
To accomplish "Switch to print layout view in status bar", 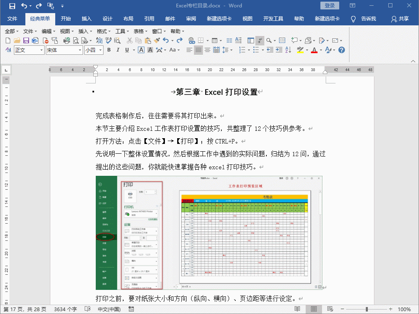I will tap(314, 309).
